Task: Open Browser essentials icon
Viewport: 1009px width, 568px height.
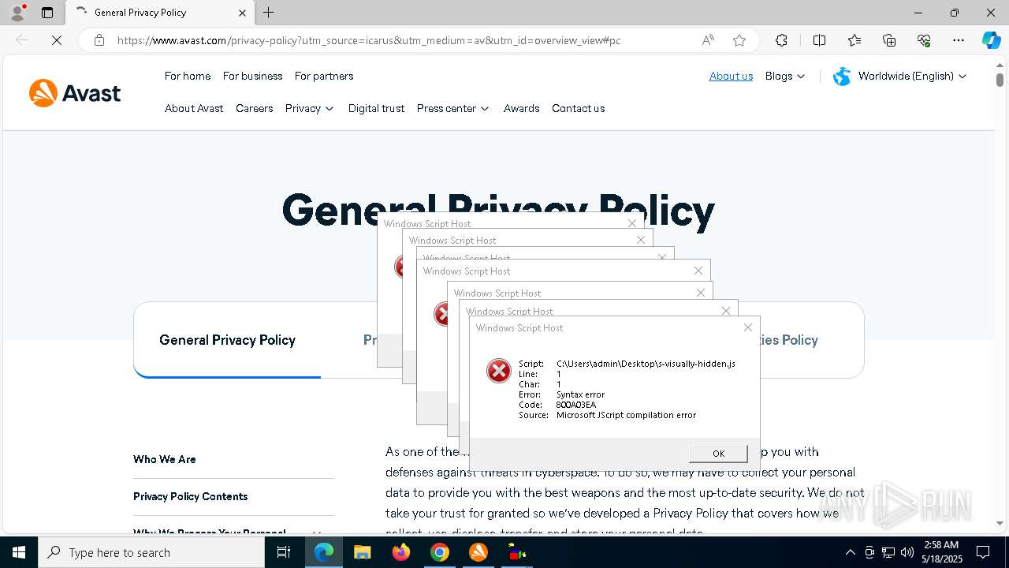Action: [x=924, y=40]
